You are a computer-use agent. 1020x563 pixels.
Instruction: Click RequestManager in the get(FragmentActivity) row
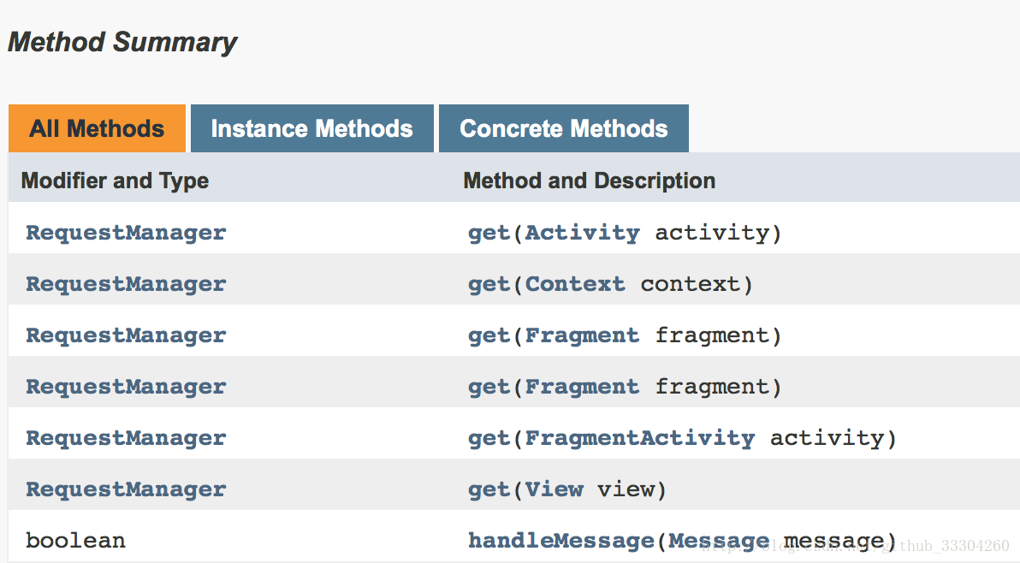click(x=126, y=438)
